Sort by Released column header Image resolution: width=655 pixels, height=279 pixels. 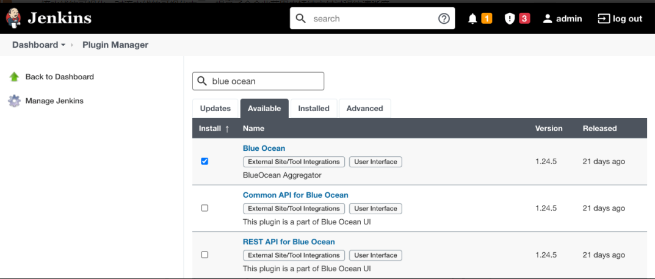point(599,129)
